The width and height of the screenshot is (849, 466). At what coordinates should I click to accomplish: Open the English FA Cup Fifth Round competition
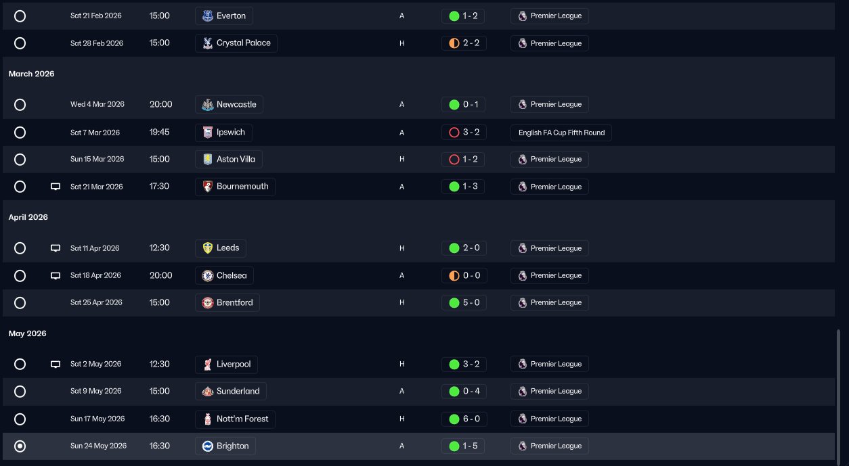tap(561, 133)
